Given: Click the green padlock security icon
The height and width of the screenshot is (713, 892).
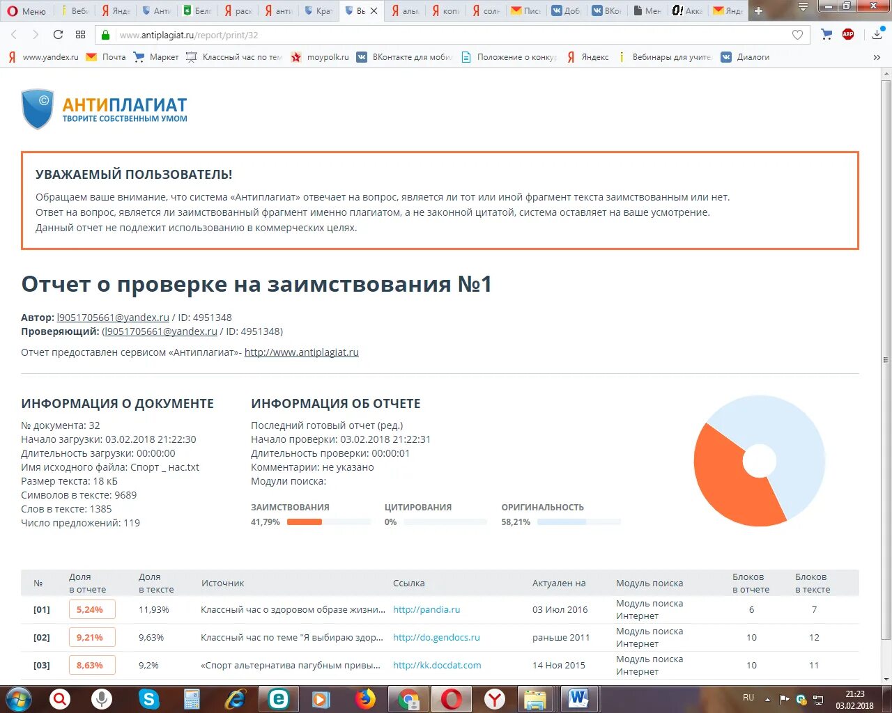Looking at the screenshot, I should 106,35.
